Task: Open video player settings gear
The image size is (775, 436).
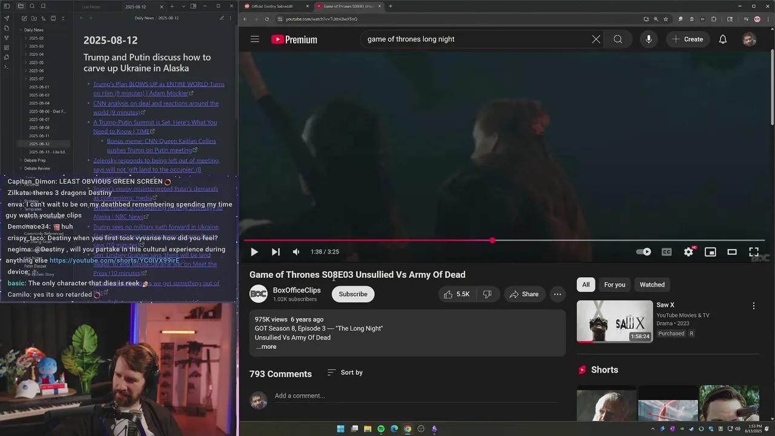Action: point(688,252)
